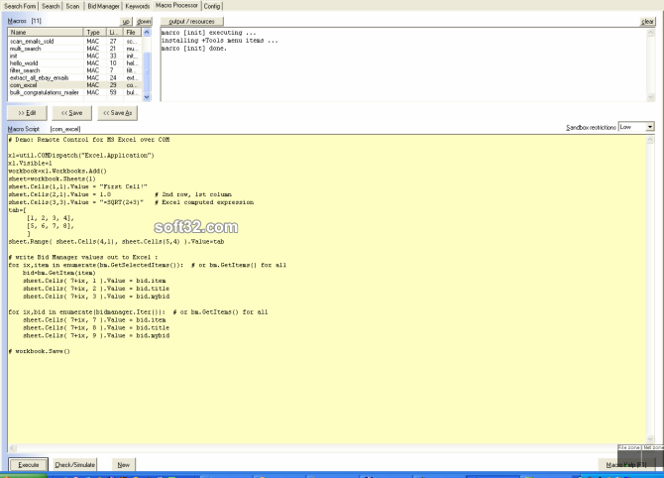Select the init macro row
The image size is (664, 478).
click(x=74, y=56)
